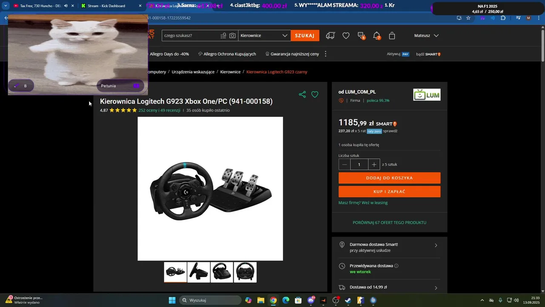The height and width of the screenshot is (307, 545).
Task: Expand the Mateusz account menu
Action: [x=426, y=36]
